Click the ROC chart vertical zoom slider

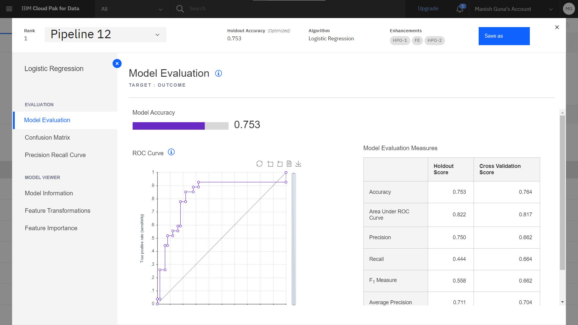(294, 239)
